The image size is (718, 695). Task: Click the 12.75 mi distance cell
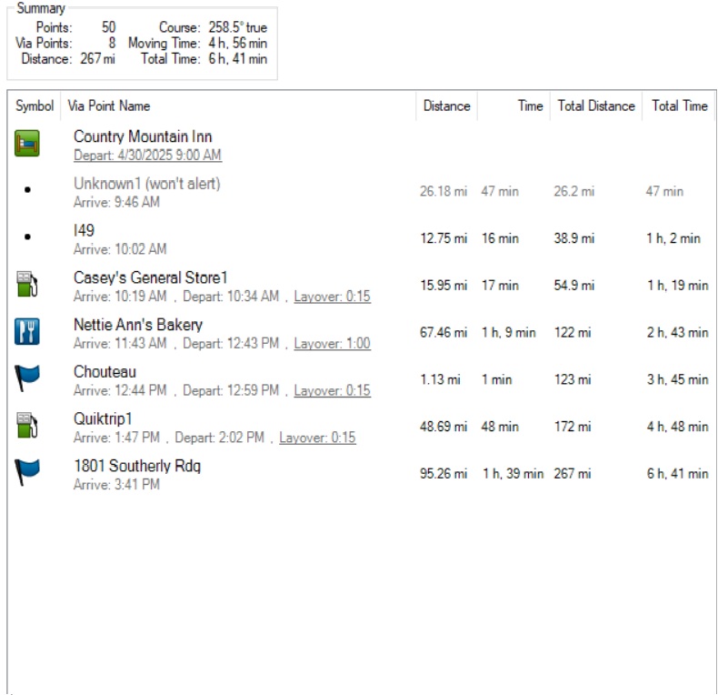tap(444, 238)
